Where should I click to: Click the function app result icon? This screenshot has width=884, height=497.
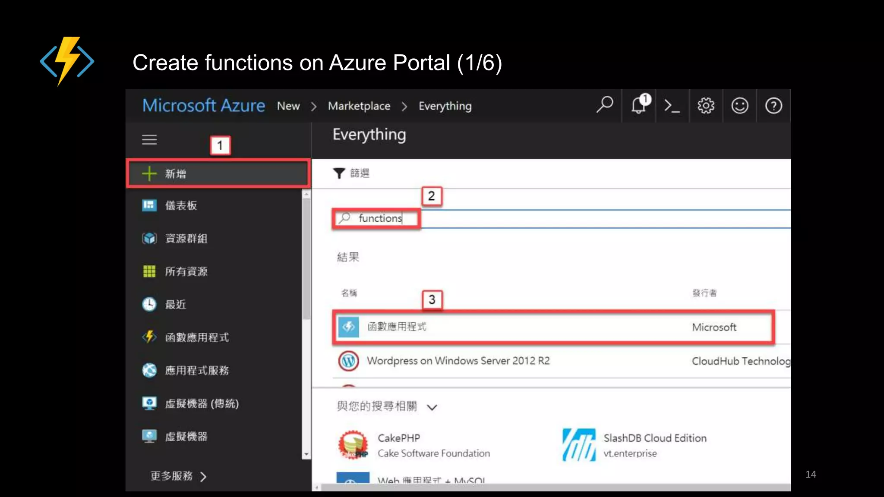pos(348,327)
